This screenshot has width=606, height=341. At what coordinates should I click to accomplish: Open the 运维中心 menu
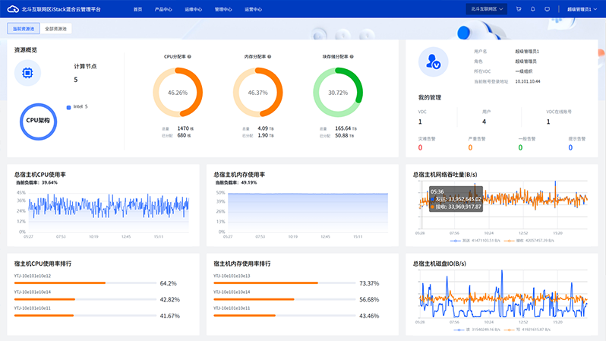point(193,9)
